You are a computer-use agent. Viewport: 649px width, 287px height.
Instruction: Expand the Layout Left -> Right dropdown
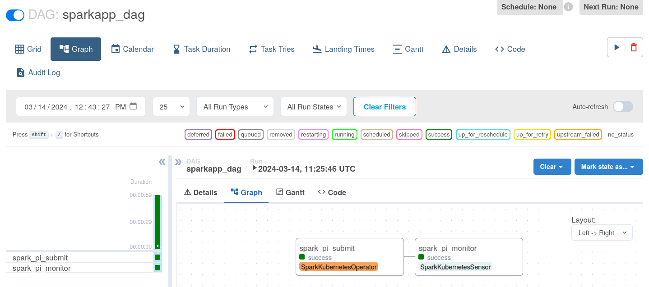pos(602,233)
